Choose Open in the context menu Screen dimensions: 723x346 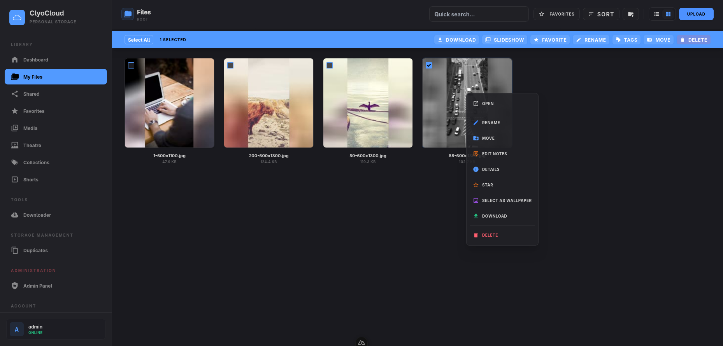tap(502, 104)
